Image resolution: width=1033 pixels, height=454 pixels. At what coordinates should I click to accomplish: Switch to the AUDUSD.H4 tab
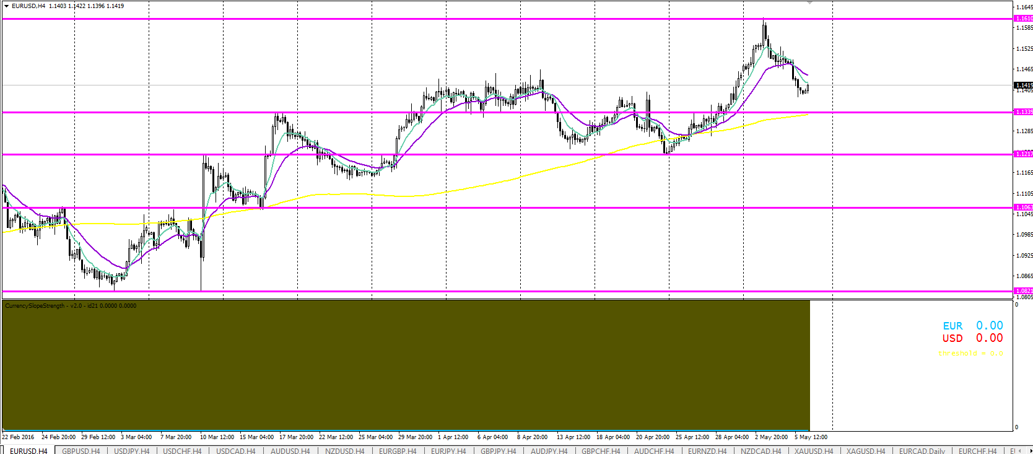(290, 451)
